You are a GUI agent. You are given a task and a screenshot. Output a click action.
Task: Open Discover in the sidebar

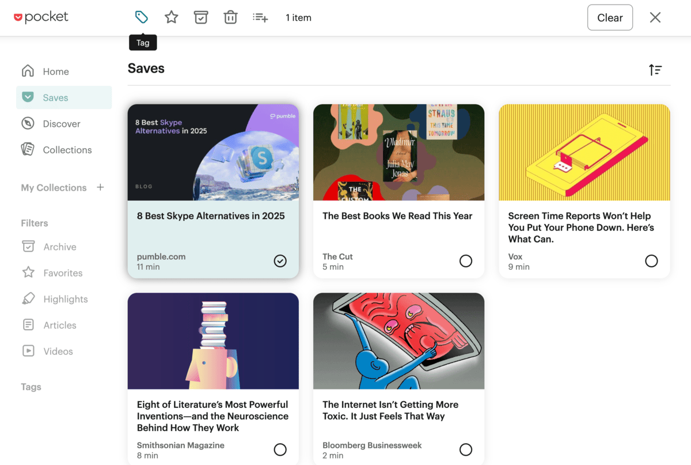point(64,123)
